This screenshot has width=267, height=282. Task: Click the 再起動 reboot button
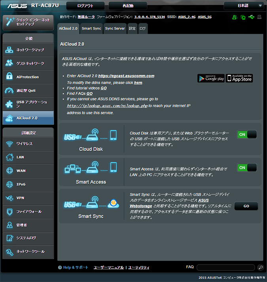pos(128,6)
